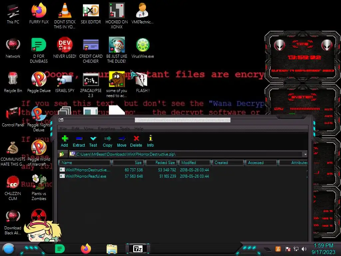The image size is (341, 256).
Task: Open the Dev-C++ NEVER USED shortcut
Action: (65, 48)
